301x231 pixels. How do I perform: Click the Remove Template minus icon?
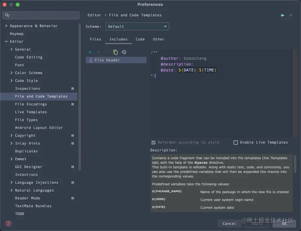[107, 52]
